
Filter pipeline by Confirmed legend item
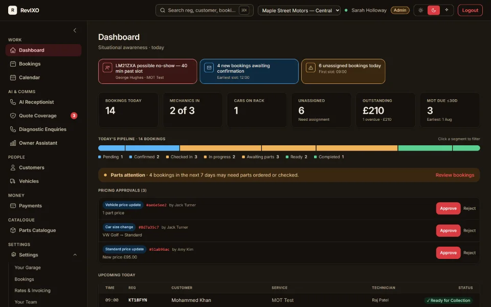pyautogui.click(x=144, y=157)
